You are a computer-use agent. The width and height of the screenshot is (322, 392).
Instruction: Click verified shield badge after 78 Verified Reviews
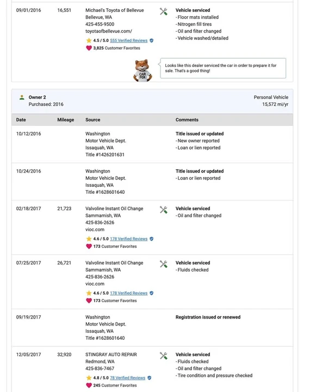tap(149, 378)
